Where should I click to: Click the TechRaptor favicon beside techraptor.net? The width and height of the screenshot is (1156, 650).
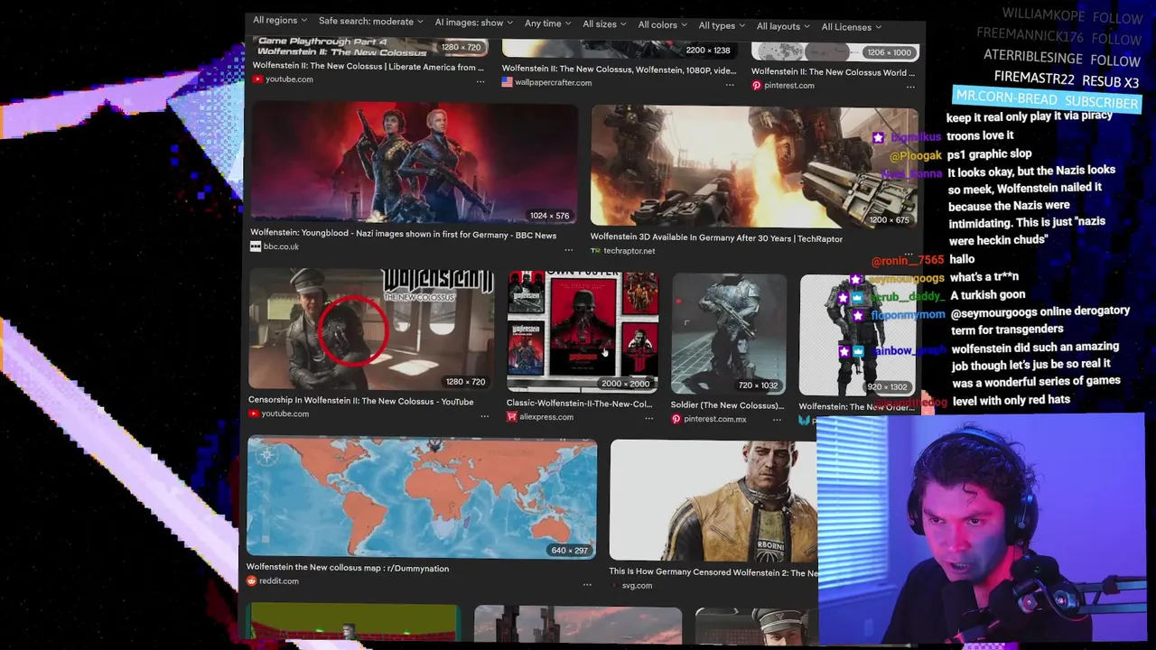coord(595,250)
